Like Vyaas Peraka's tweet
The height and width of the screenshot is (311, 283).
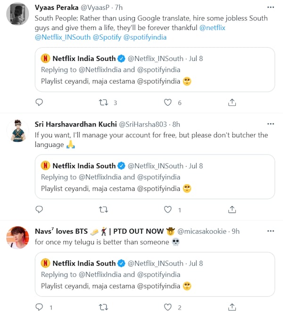tap(167, 102)
